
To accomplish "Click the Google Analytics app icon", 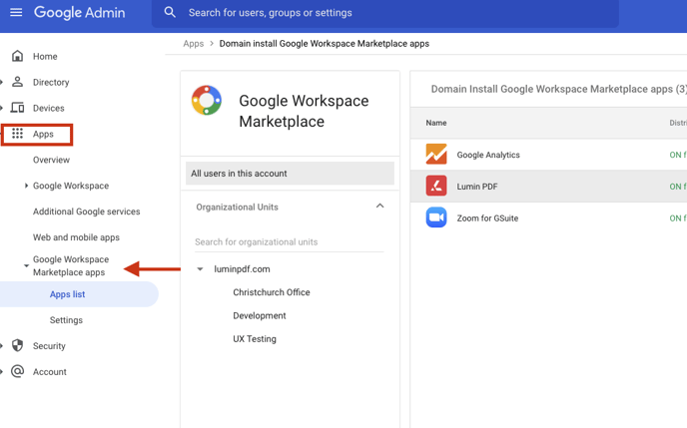I will tap(436, 155).
